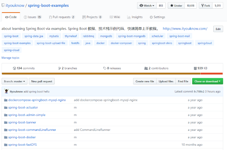Open the http://www.ityouknow.com/ link

tap(185, 28)
